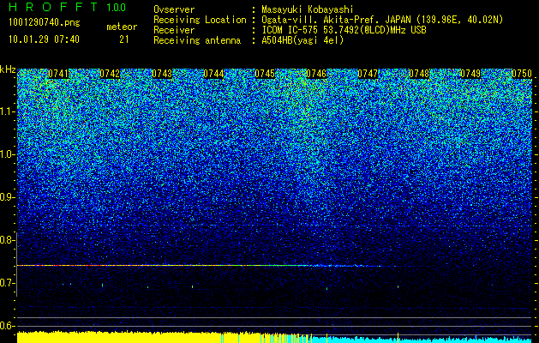The image size is (539, 343).
Task: Click the cyan signal level bar graph
Action: click(422, 340)
